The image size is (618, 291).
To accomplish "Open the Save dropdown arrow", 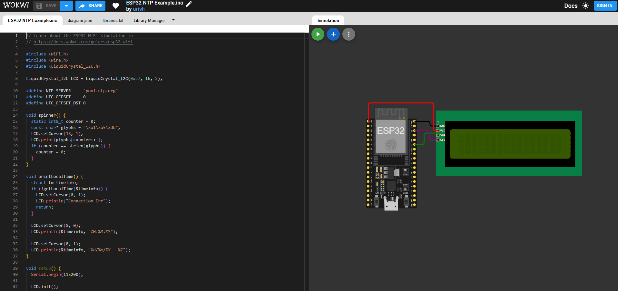I will (66, 6).
